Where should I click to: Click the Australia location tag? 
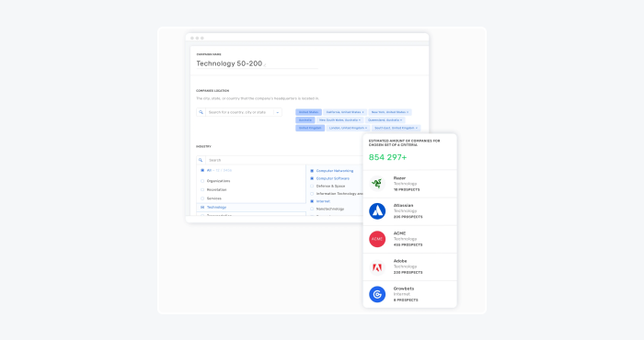point(305,120)
